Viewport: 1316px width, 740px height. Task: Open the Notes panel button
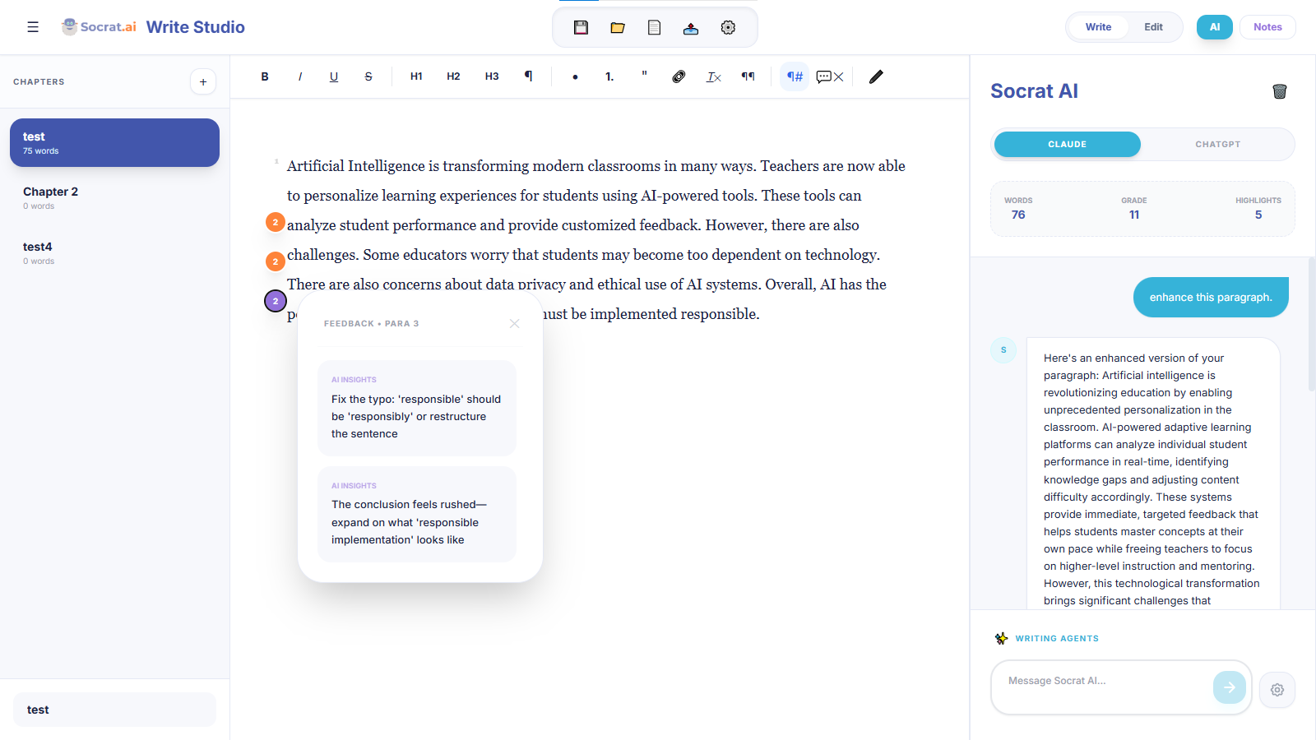click(1267, 27)
